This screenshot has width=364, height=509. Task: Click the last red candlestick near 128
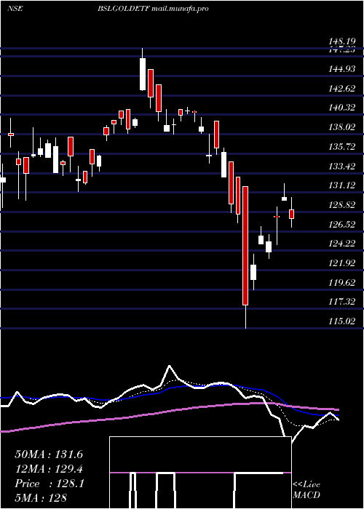tap(291, 215)
